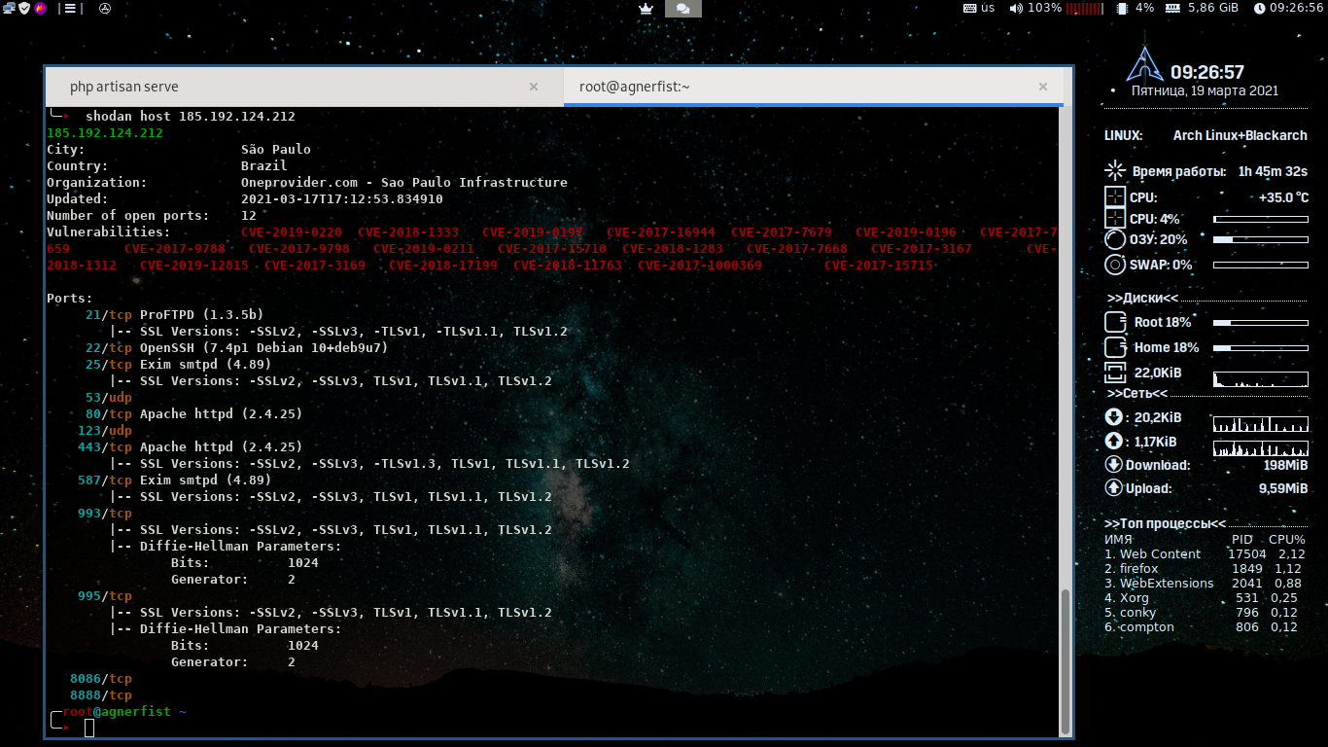1328x747 pixels.
Task: Click the terminal vertical scrollbar thumb
Action: click(1066, 660)
